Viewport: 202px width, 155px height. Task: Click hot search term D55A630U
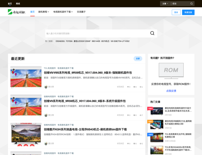pos(60,41)
